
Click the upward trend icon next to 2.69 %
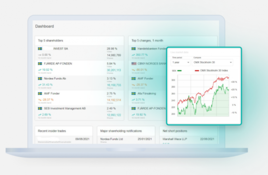[x=40, y=115]
